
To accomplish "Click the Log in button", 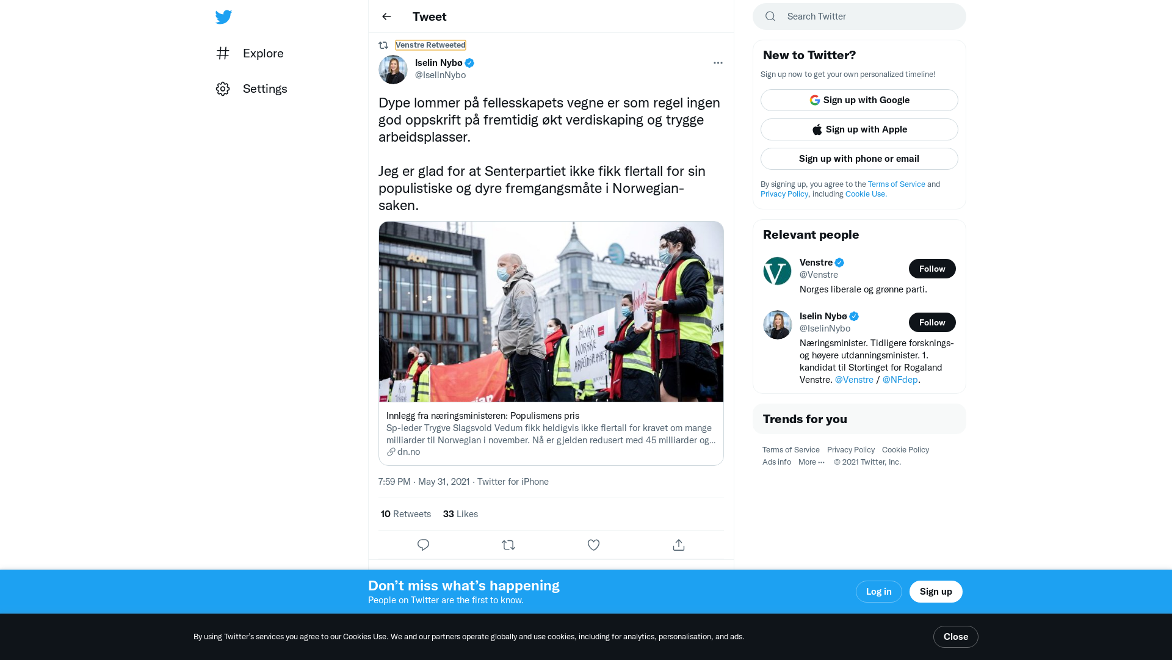I will click(878, 592).
